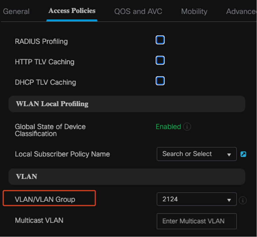Screen dimensions: 257x237
Task: Click the Local Subscriber Policy Name label
Action: pyautogui.click(x=62, y=154)
